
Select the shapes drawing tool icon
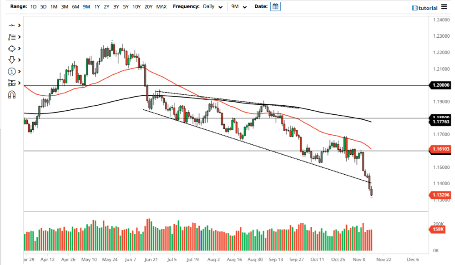[x=12, y=49]
